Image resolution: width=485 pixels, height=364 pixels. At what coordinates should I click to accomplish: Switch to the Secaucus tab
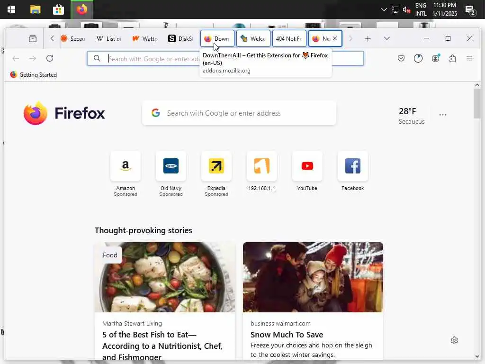(x=73, y=39)
